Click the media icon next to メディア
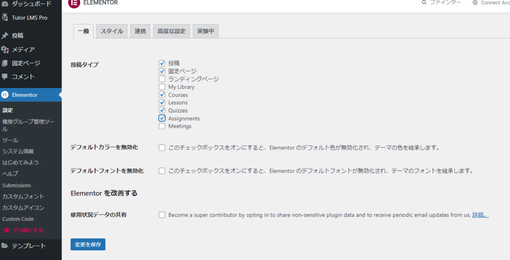This screenshot has height=260, width=510. pos(4,49)
